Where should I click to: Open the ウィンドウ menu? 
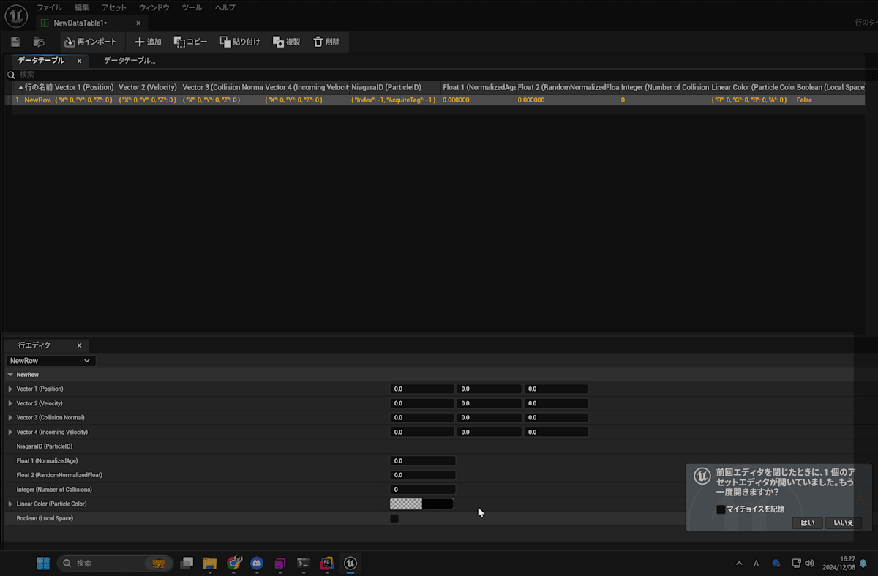coord(154,7)
